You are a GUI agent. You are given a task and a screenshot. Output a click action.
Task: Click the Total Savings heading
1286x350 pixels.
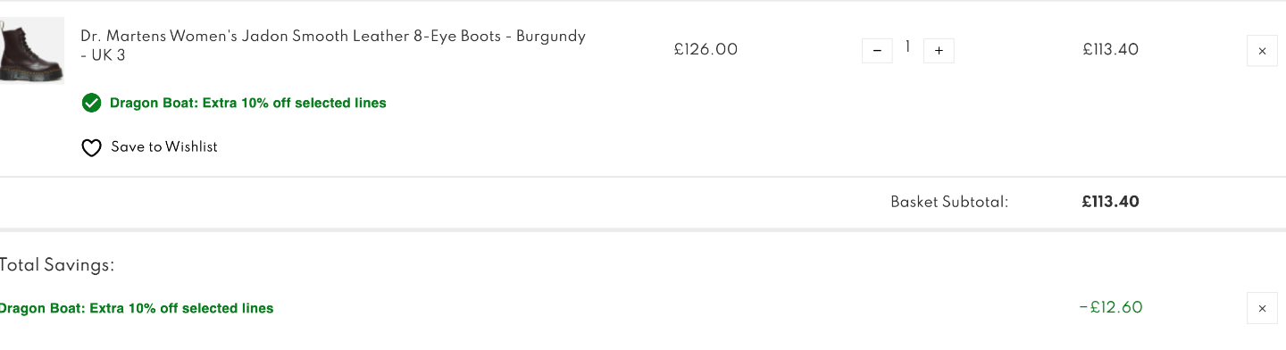[x=57, y=265]
